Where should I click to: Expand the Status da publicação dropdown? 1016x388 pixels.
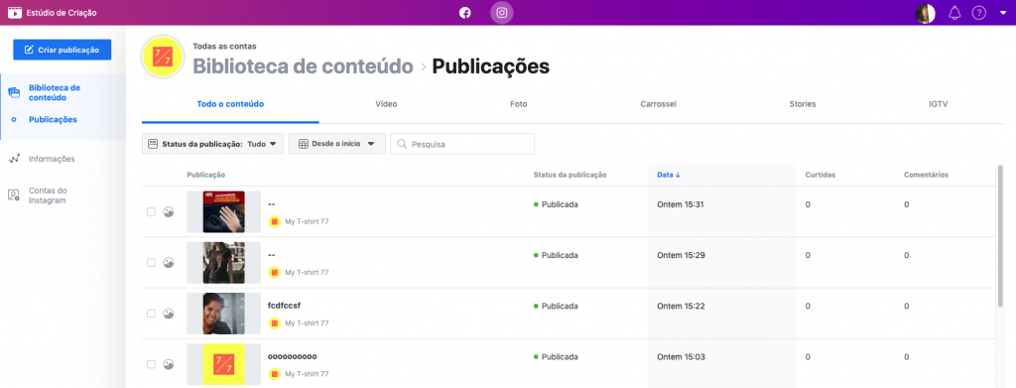(x=212, y=144)
